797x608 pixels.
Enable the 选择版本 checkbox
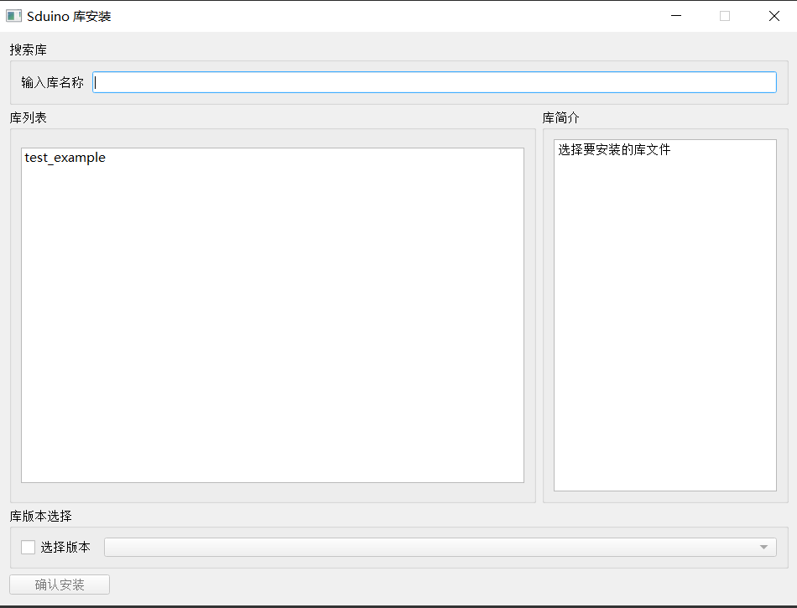click(x=28, y=547)
